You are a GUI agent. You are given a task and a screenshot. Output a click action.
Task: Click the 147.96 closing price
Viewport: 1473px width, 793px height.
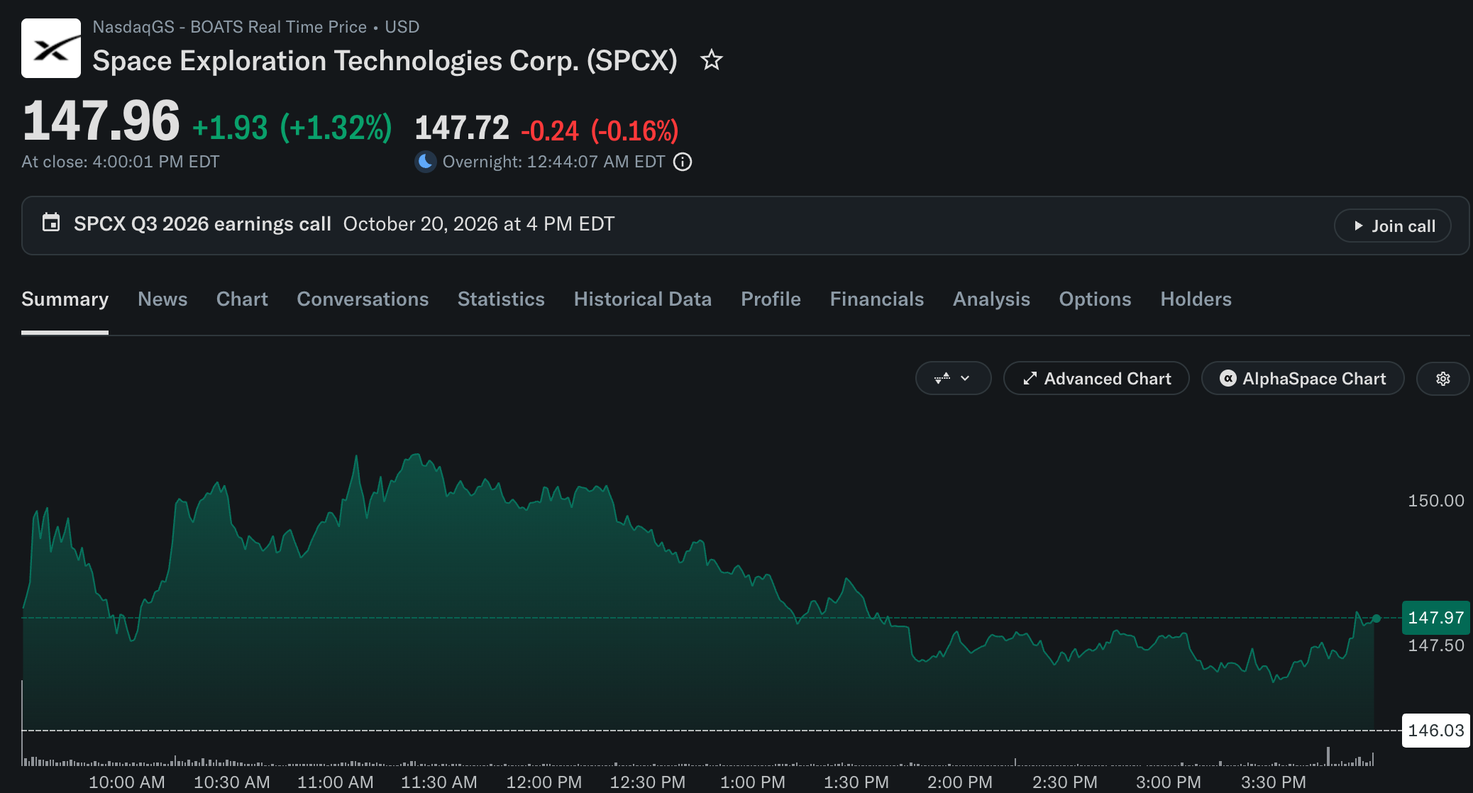[101, 121]
